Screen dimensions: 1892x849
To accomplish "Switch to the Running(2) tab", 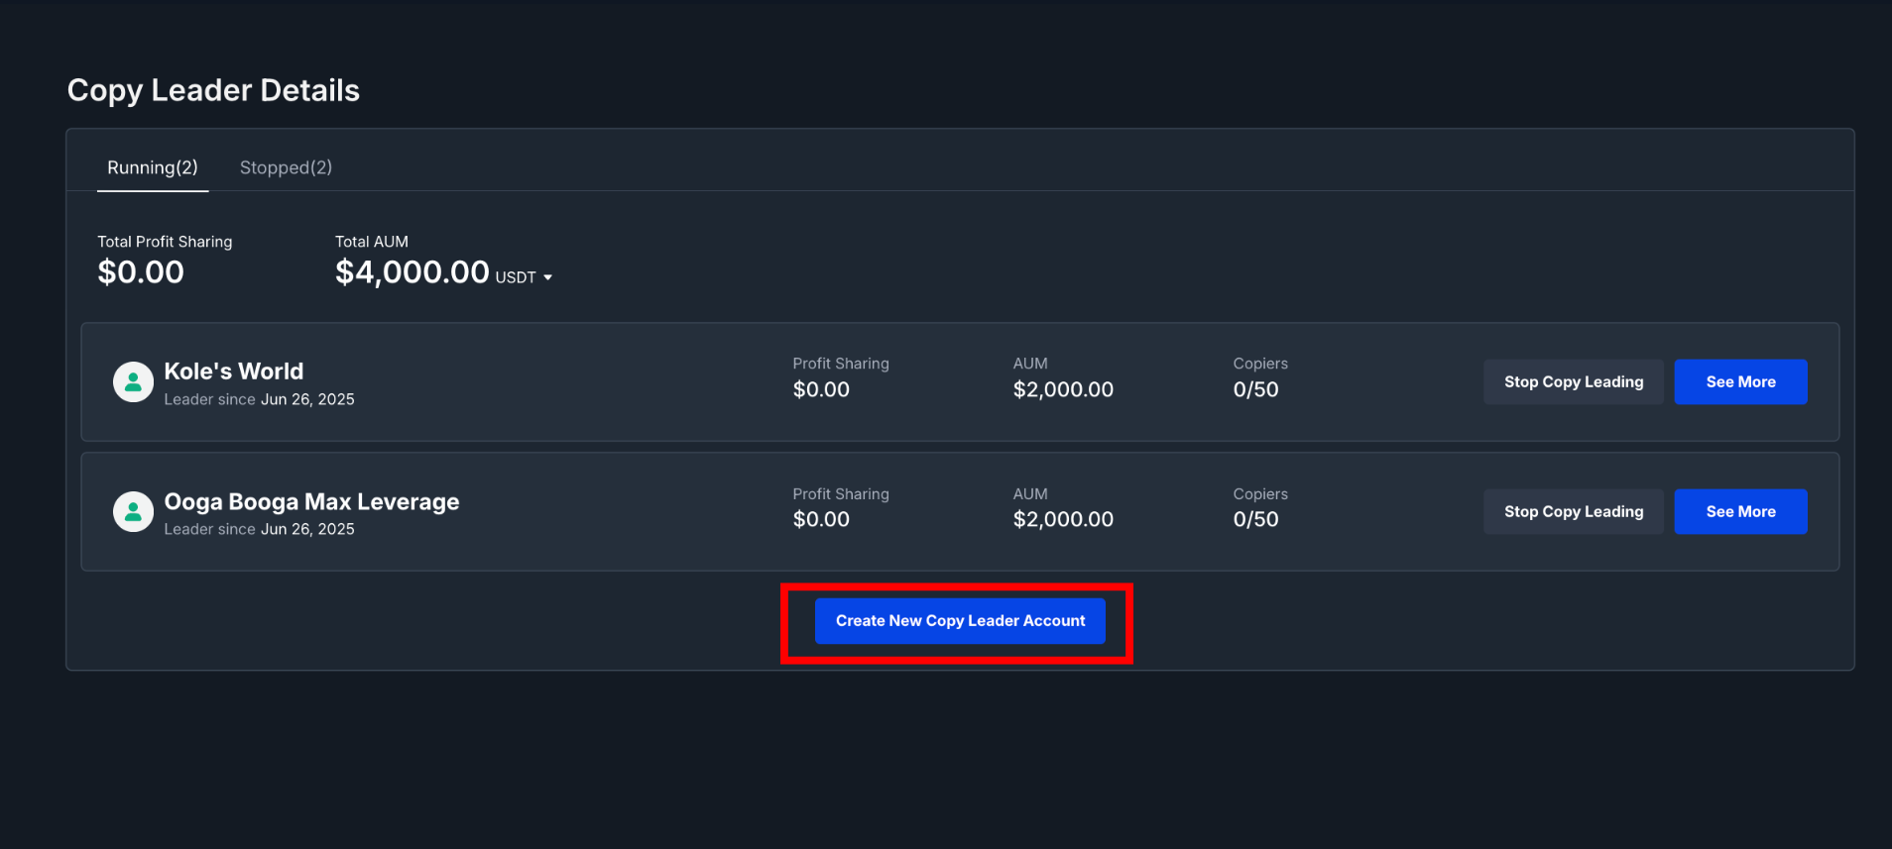I will click(153, 167).
